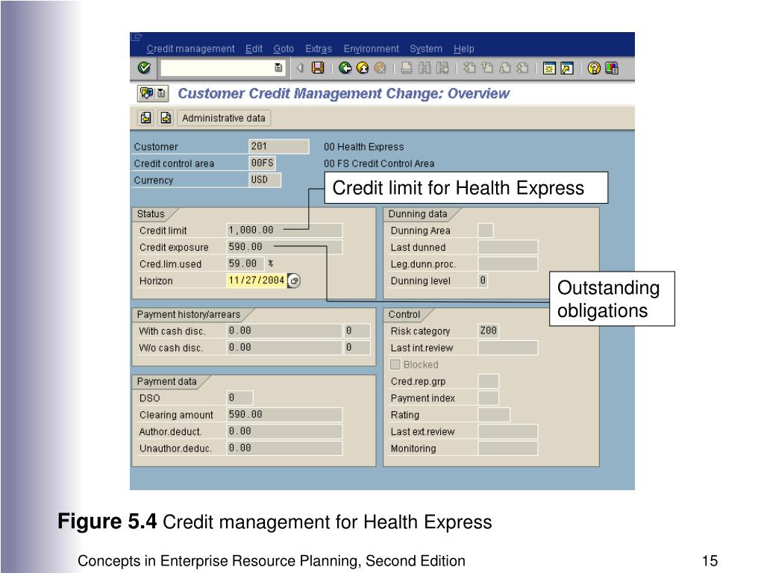The image size is (764, 573).
Task: Click the Previous screen page icon
Action: (x=145, y=118)
